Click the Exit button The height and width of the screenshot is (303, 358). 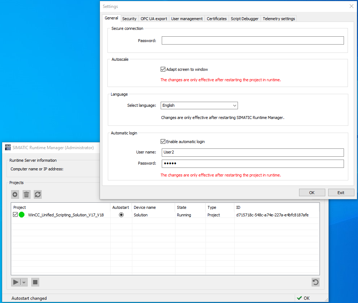click(341, 193)
